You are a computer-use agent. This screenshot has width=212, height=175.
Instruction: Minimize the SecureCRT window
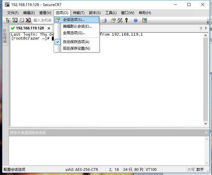[175, 4]
